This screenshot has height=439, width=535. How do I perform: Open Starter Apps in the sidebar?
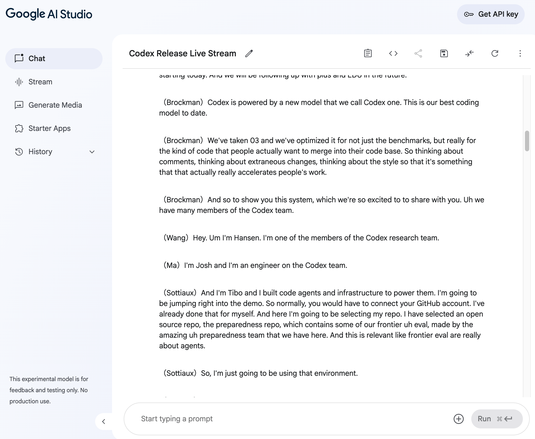(x=49, y=128)
